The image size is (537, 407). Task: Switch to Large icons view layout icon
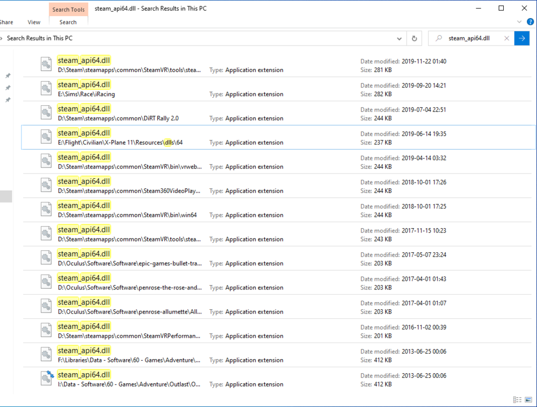pos(528,399)
